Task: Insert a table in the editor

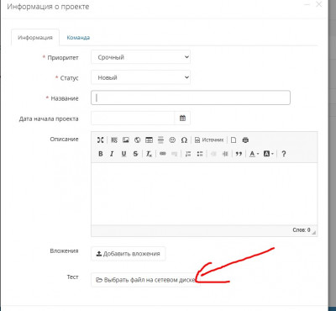Action: pyautogui.click(x=149, y=140)
